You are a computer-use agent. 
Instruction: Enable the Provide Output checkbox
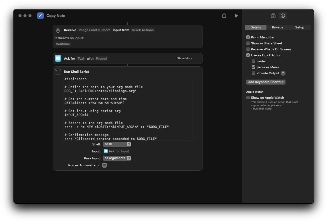tap(253, 73)
